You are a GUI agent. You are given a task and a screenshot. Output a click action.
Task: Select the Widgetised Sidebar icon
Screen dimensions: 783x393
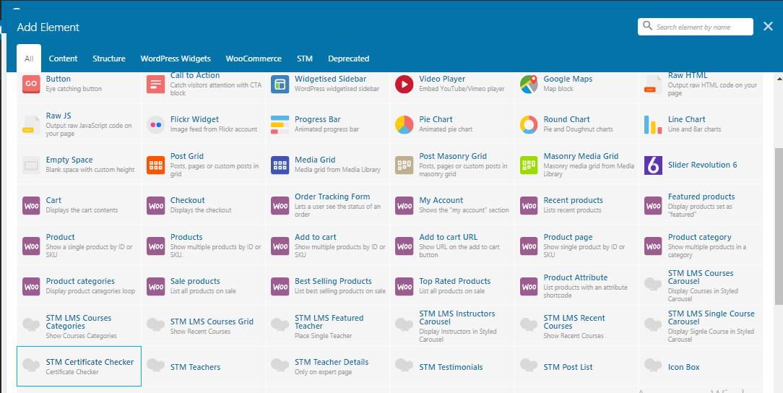click(280, 84)
